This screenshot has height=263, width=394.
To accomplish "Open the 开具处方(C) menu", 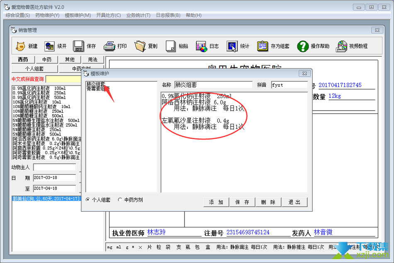I will click(x=108, y=15).
